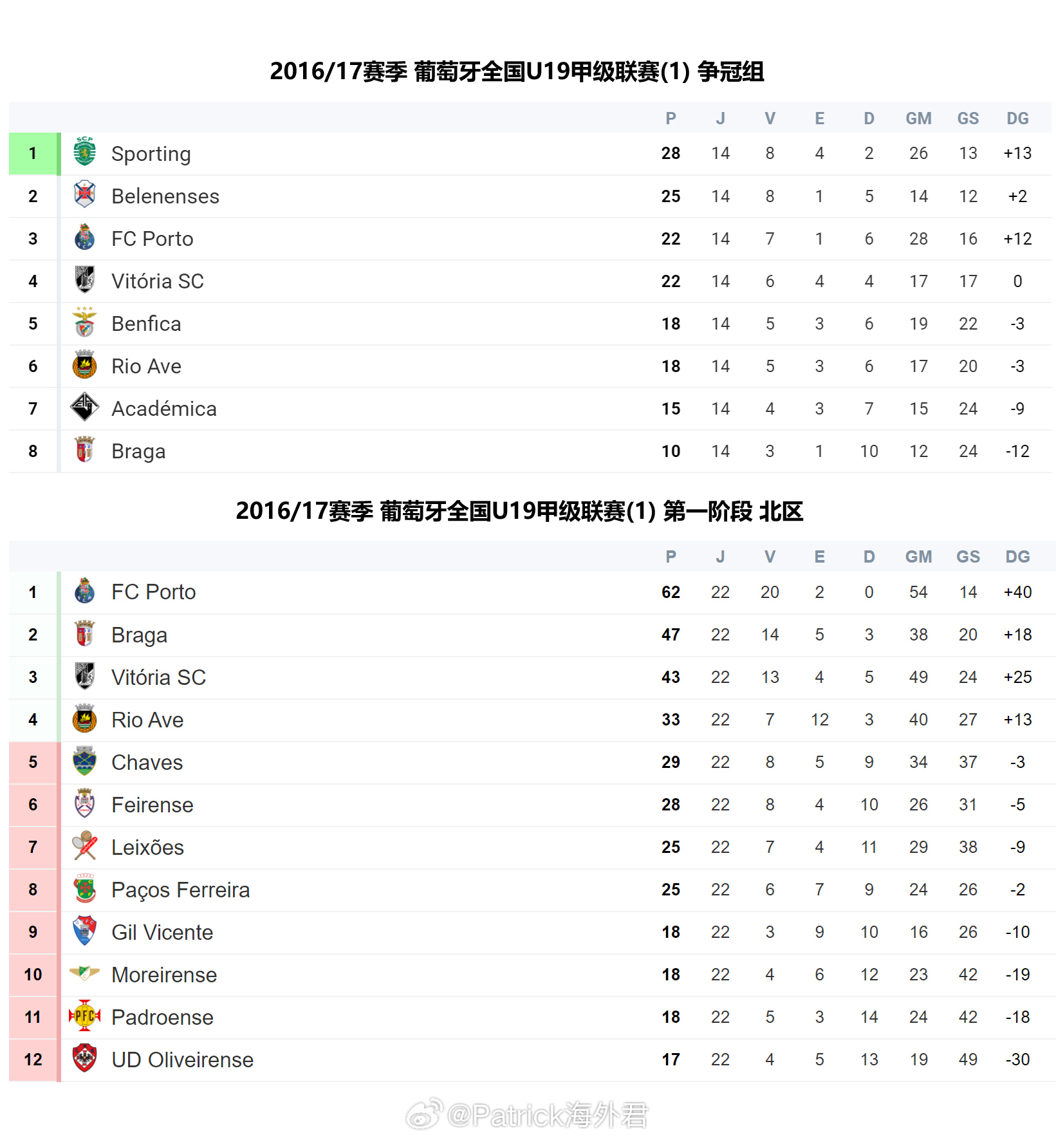1056x1140 pixels.
Task: Click the Chaves club crest icon
Action: click(x=84, y=762)
